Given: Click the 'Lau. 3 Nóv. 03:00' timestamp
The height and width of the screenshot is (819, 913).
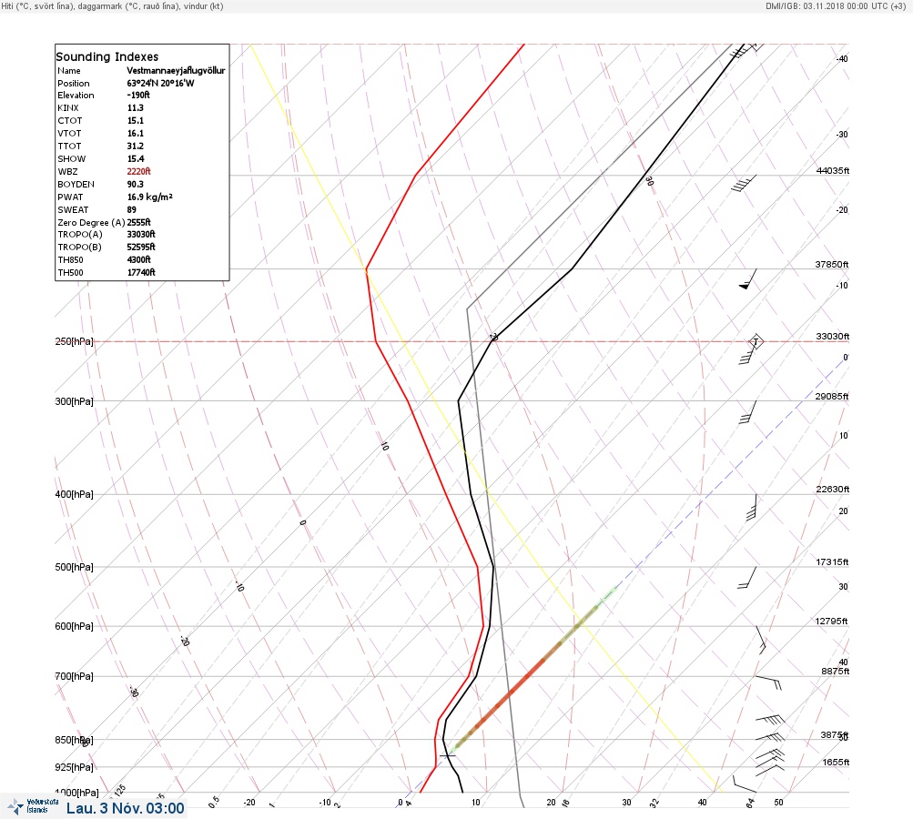Looking at the screenshot, I should point(126,808).
